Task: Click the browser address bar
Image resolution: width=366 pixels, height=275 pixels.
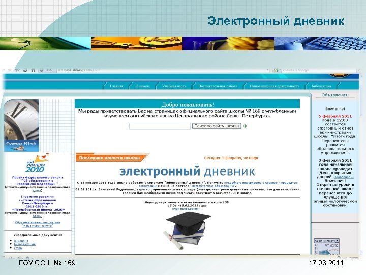Action: coord(162,70)
